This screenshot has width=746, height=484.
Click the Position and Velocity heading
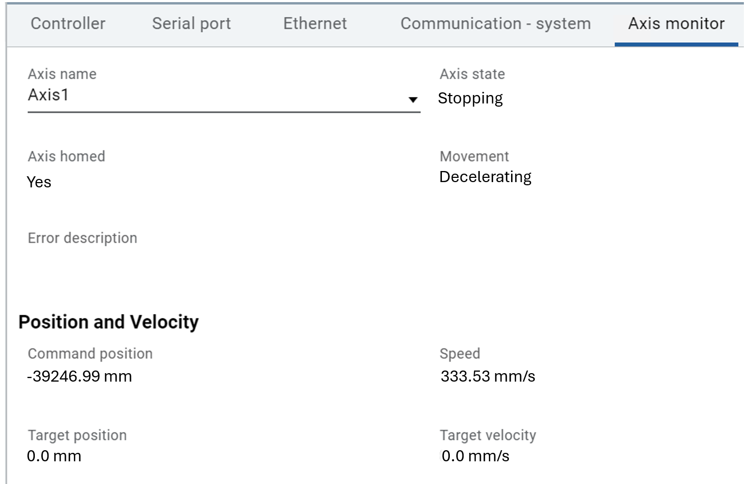click(109, 322)
